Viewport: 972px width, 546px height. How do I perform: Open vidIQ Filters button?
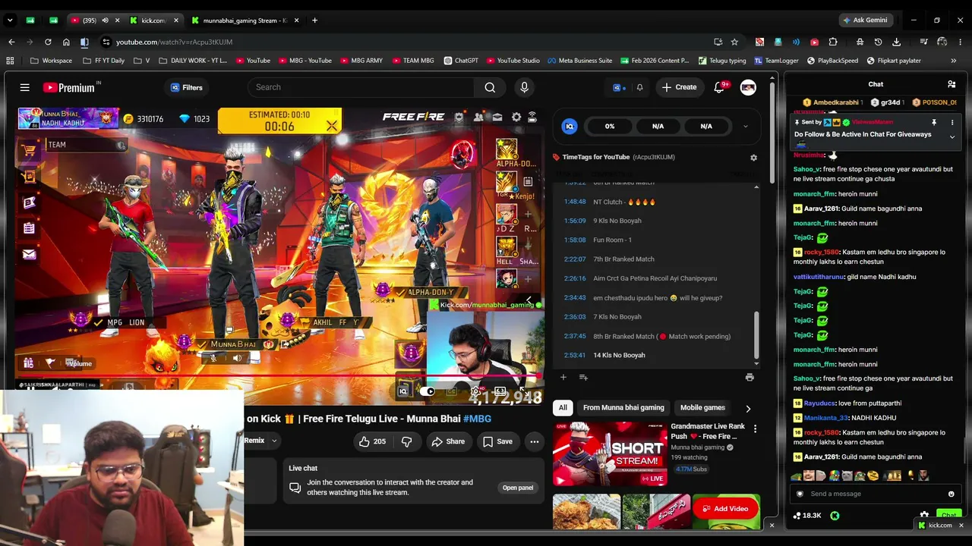[x=187, y=87]
